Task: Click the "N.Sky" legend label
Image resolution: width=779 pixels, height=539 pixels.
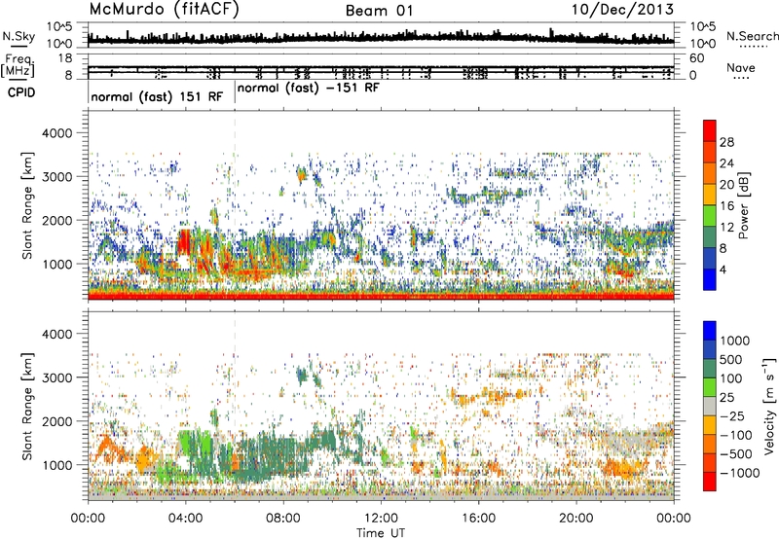Action: click(x=19, y=36)
